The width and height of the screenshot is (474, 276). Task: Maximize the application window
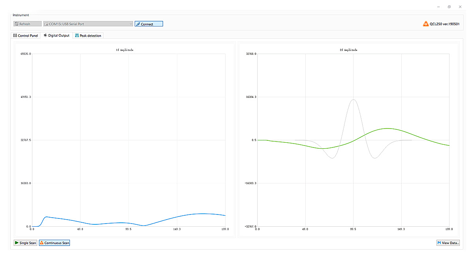[x=449, y=7]
